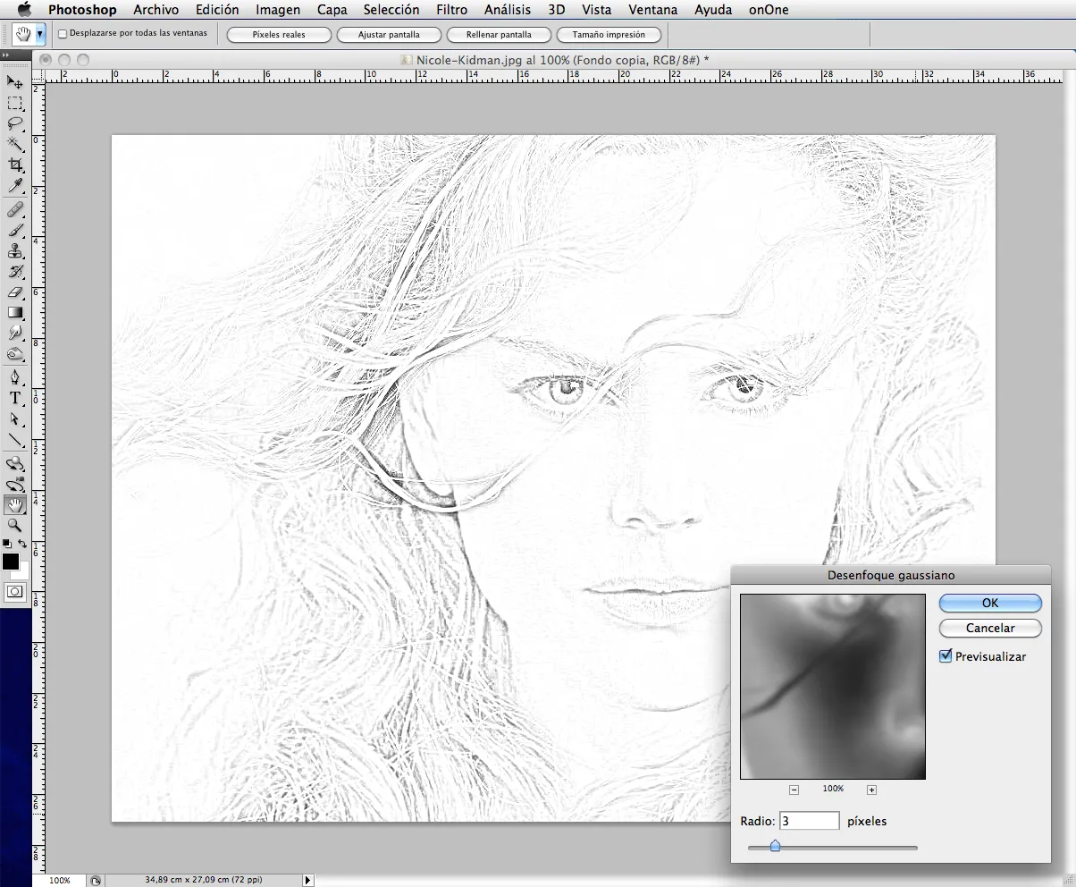Click the '34,89 cm x 27,09 cm' status text
1076x887 pixels.
pyautogui.click(x=205, y=880)
